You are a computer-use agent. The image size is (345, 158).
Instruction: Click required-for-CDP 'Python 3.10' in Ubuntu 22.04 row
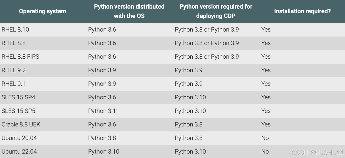click(190, 152)
